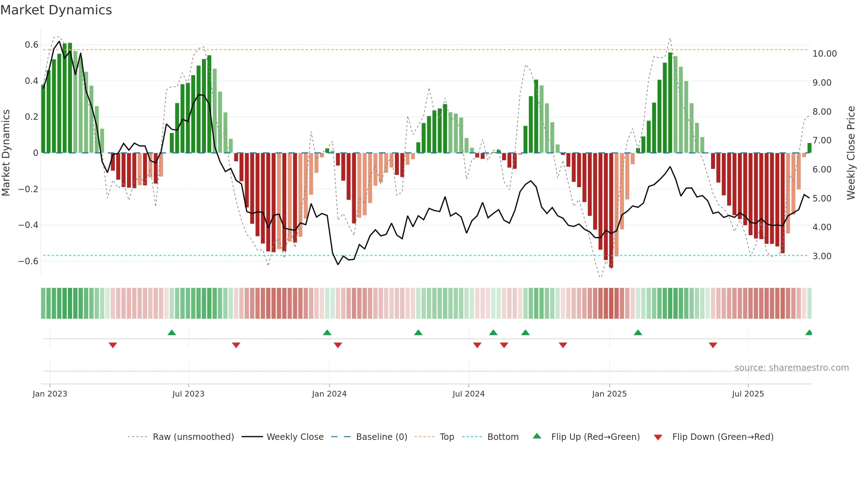Select the last flip-up triangle after Jul 2025
Screen dimensions: 861x484
[809, 332]
